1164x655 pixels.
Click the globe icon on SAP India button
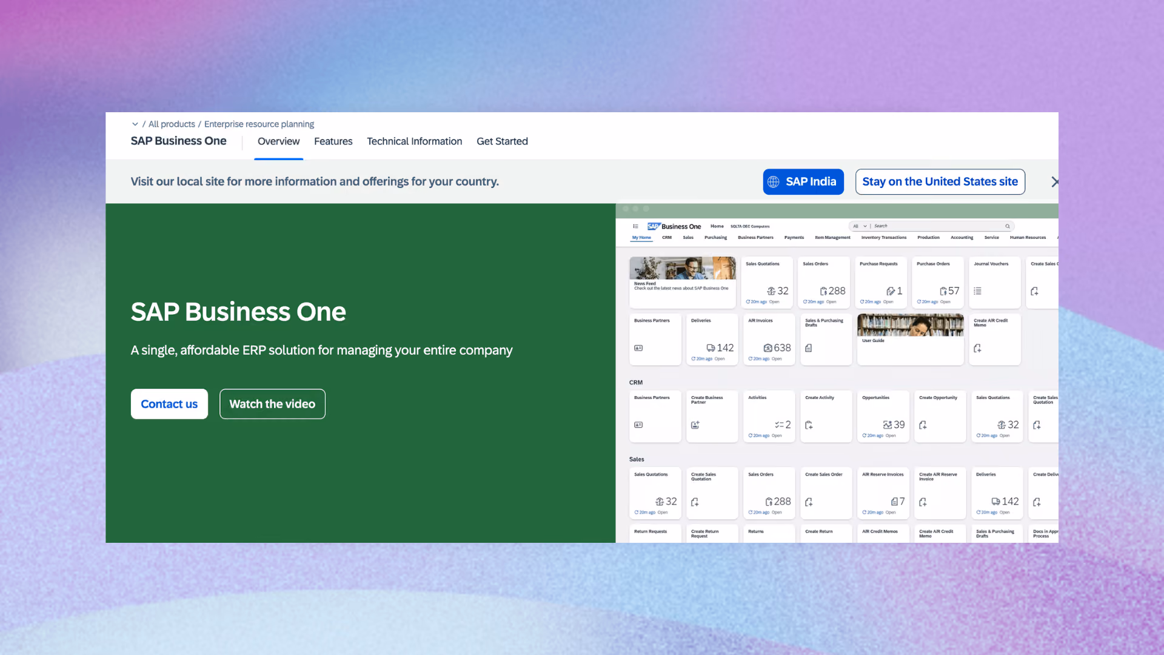click(x=774, y=182)
